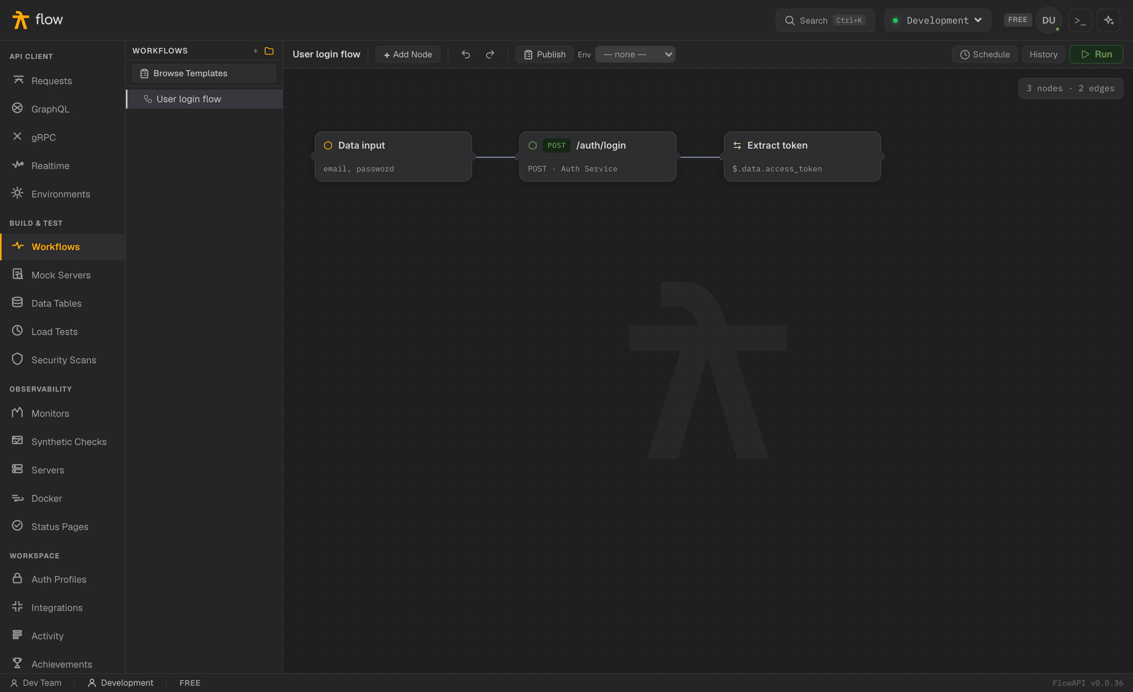The width and height of the screenshot is (1133, 692).
Task: Open gRPC in sidebar
Action: tap(63, 137)
